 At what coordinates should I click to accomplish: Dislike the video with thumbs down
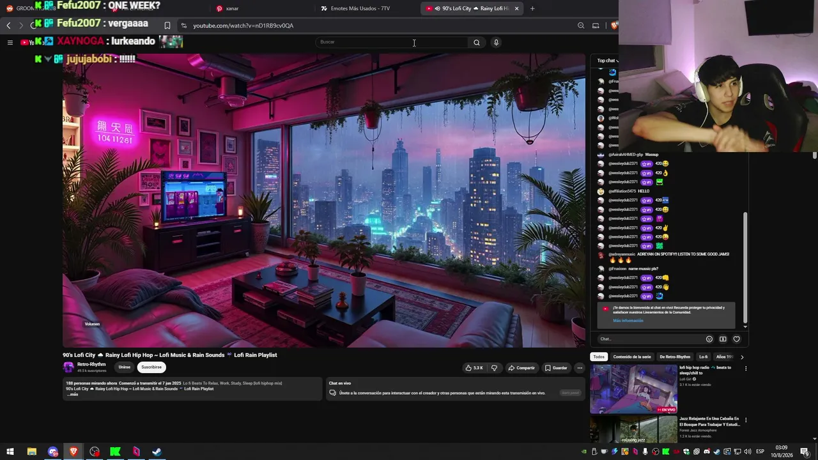coord(494,368)
